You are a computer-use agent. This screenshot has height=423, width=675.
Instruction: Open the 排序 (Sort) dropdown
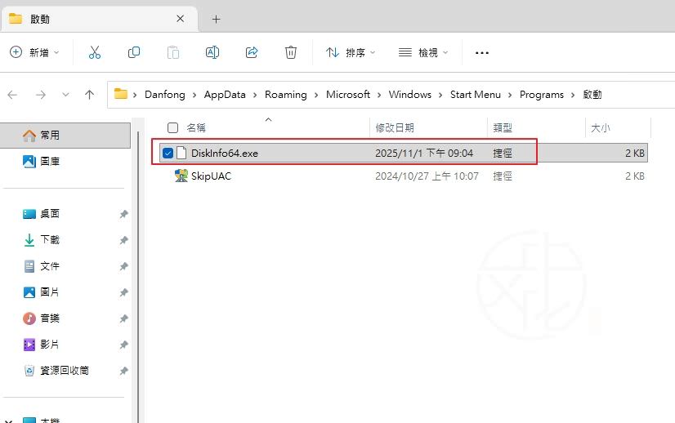tap(351, 52)
